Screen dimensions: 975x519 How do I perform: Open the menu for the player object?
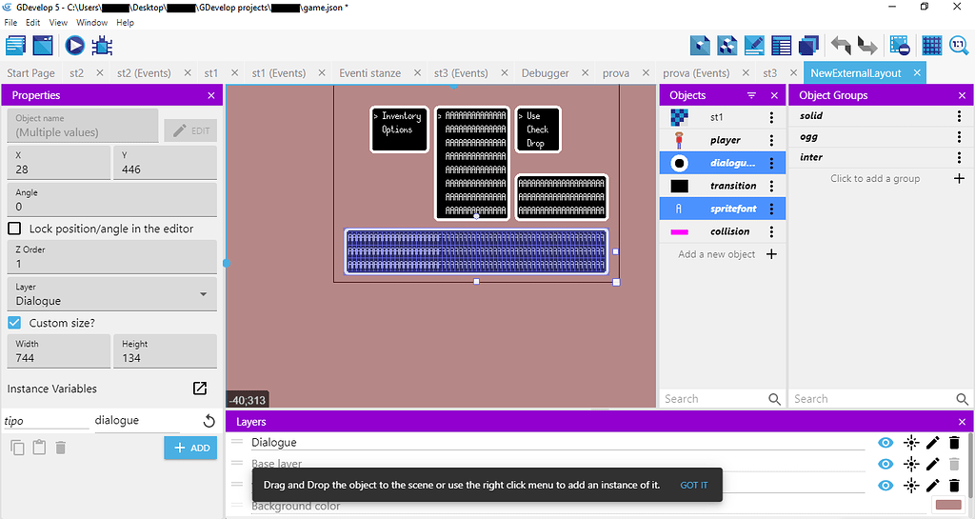pyautogui.click(x=771, y=141)
